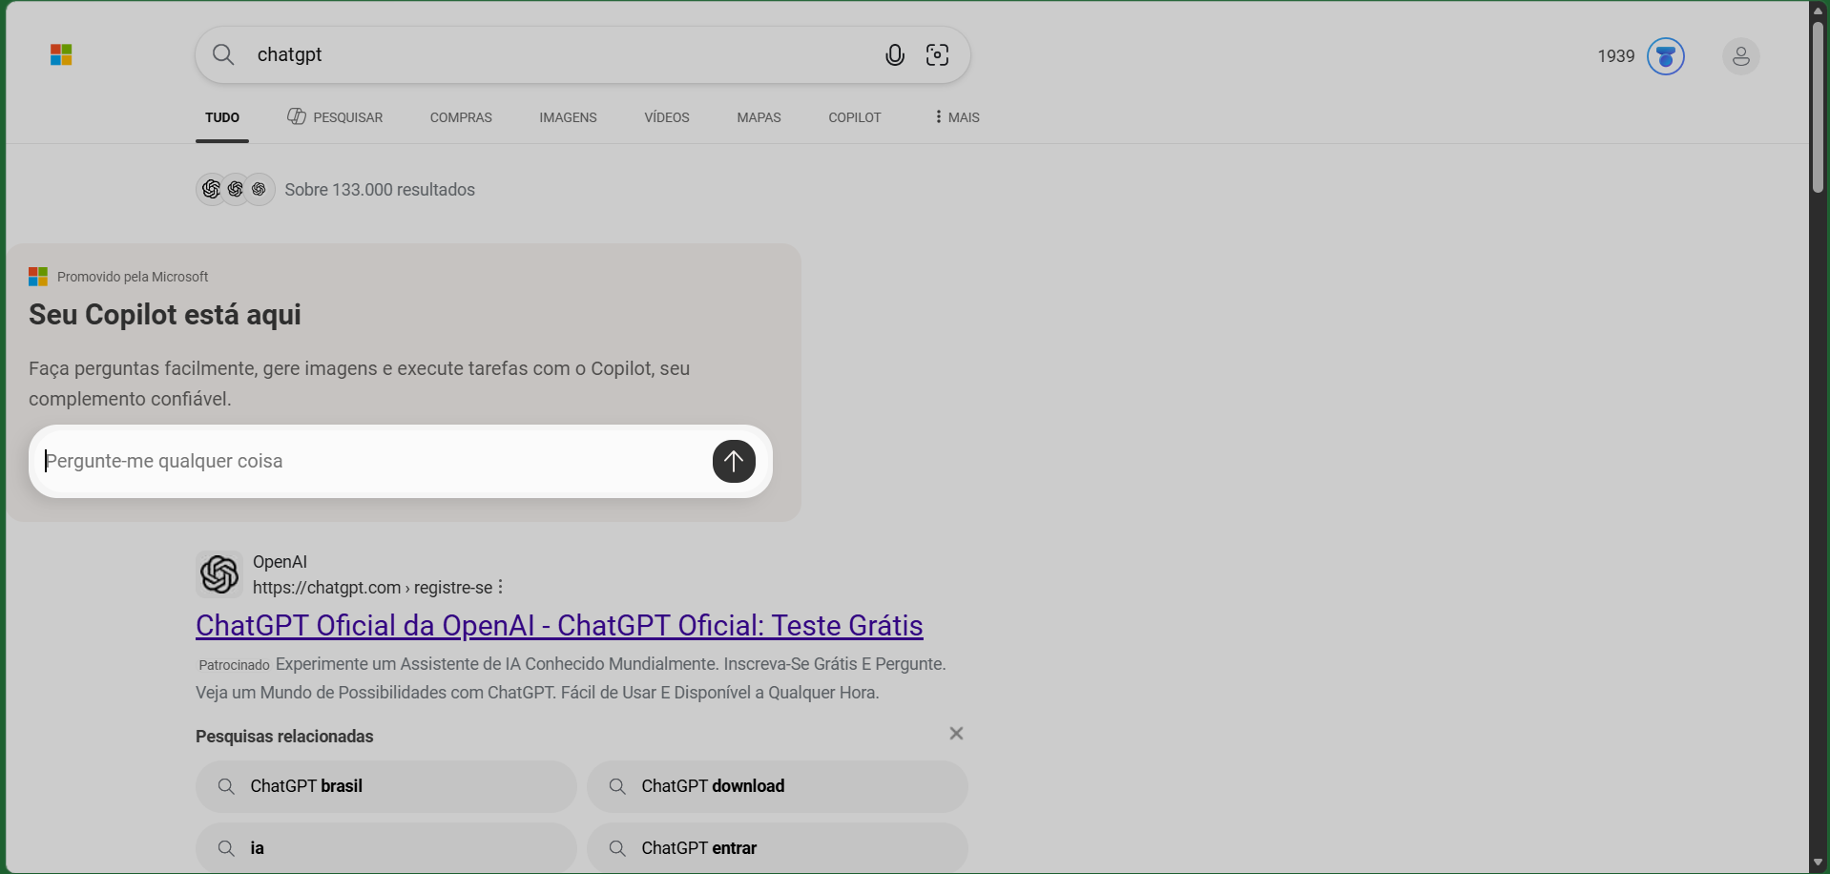Start voice search with the microphone
The image size is (1830, 874).
(x=895, y=55)
